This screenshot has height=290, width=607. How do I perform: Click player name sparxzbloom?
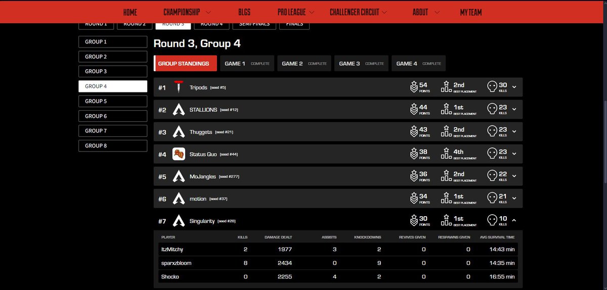[177, 263]
